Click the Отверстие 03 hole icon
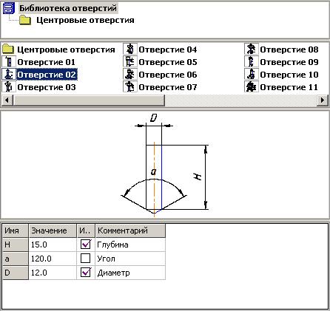 point(9,87)
